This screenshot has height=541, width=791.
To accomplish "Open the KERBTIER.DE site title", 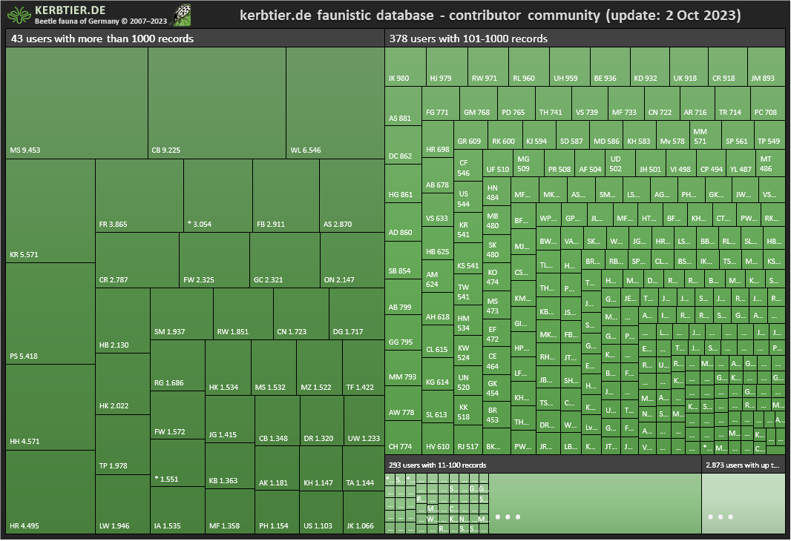I will pyautogui.click(x=70, y=10).
